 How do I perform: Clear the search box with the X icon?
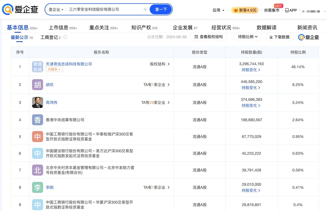coord(145,9)
